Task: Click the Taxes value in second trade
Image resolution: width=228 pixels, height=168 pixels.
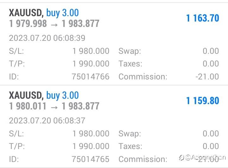Action: [x=211, y=146]
